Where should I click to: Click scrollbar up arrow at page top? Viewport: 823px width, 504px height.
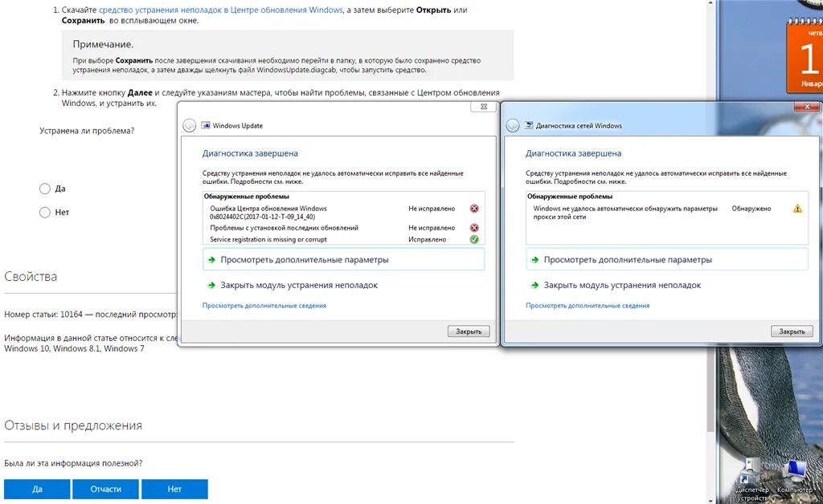[710, 2]
